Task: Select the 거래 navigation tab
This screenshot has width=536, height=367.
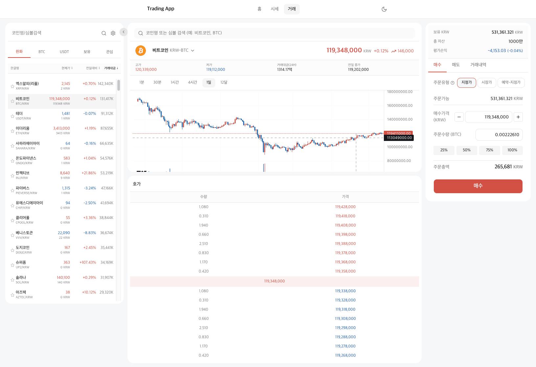Action: click(x=292, y=9)
